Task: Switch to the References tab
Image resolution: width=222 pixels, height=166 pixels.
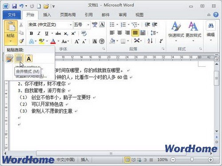Action: pyautogui.click(x=89, y=15)
